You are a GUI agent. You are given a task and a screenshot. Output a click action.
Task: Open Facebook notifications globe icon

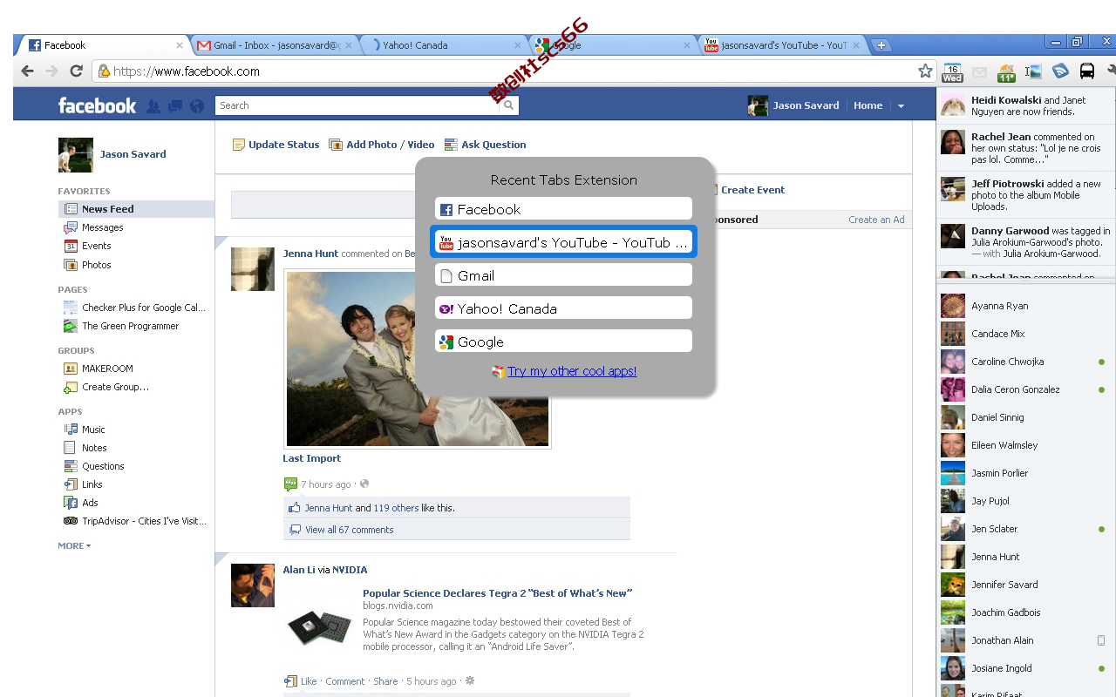197,106
